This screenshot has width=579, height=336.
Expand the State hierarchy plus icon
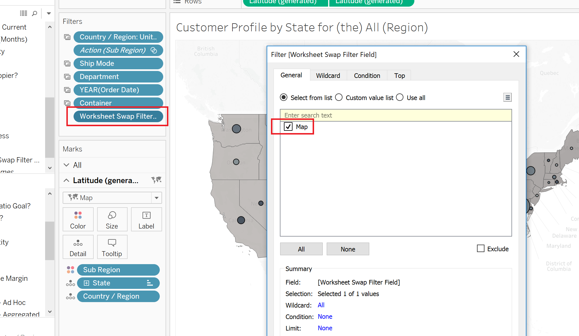pos(86,283)
